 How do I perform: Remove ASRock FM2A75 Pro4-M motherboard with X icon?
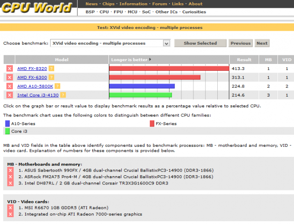coord(10,177)
